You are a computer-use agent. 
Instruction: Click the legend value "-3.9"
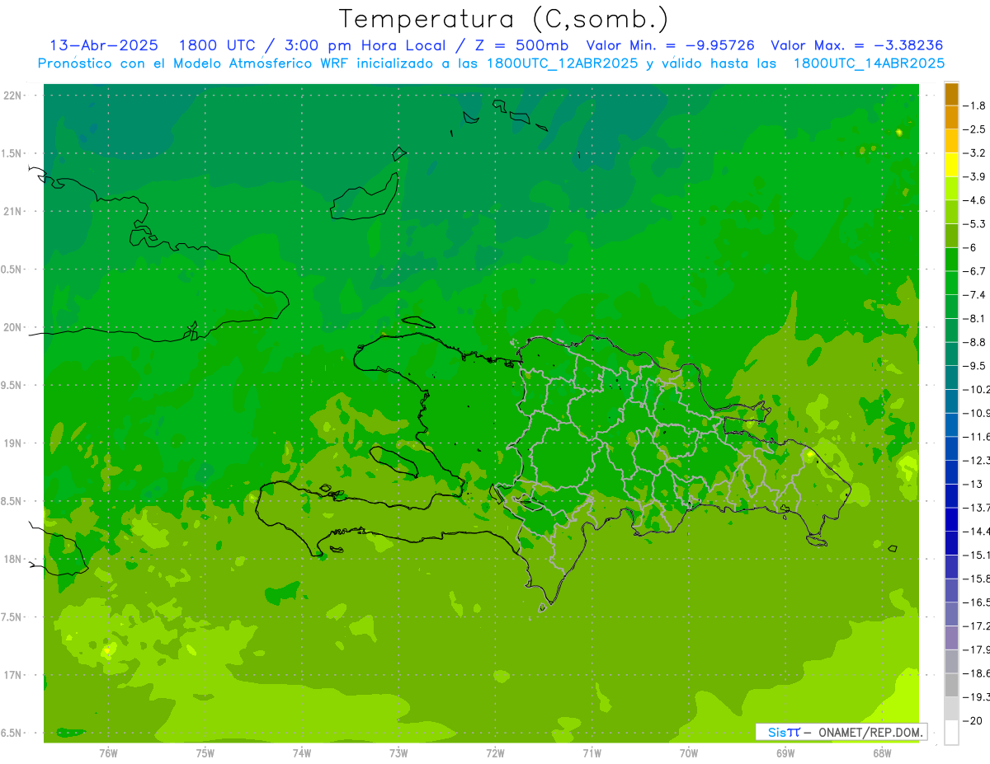[975, 176]
